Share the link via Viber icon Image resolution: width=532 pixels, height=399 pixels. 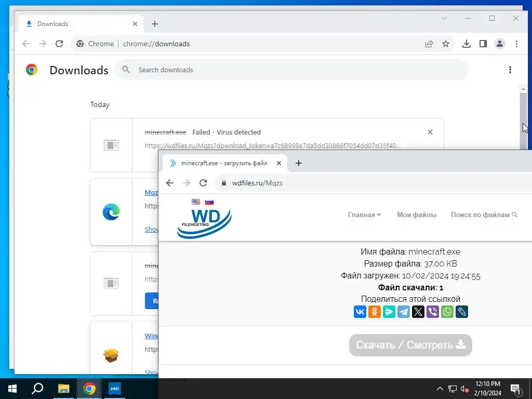pyautogui.click(x=433, y=312)
